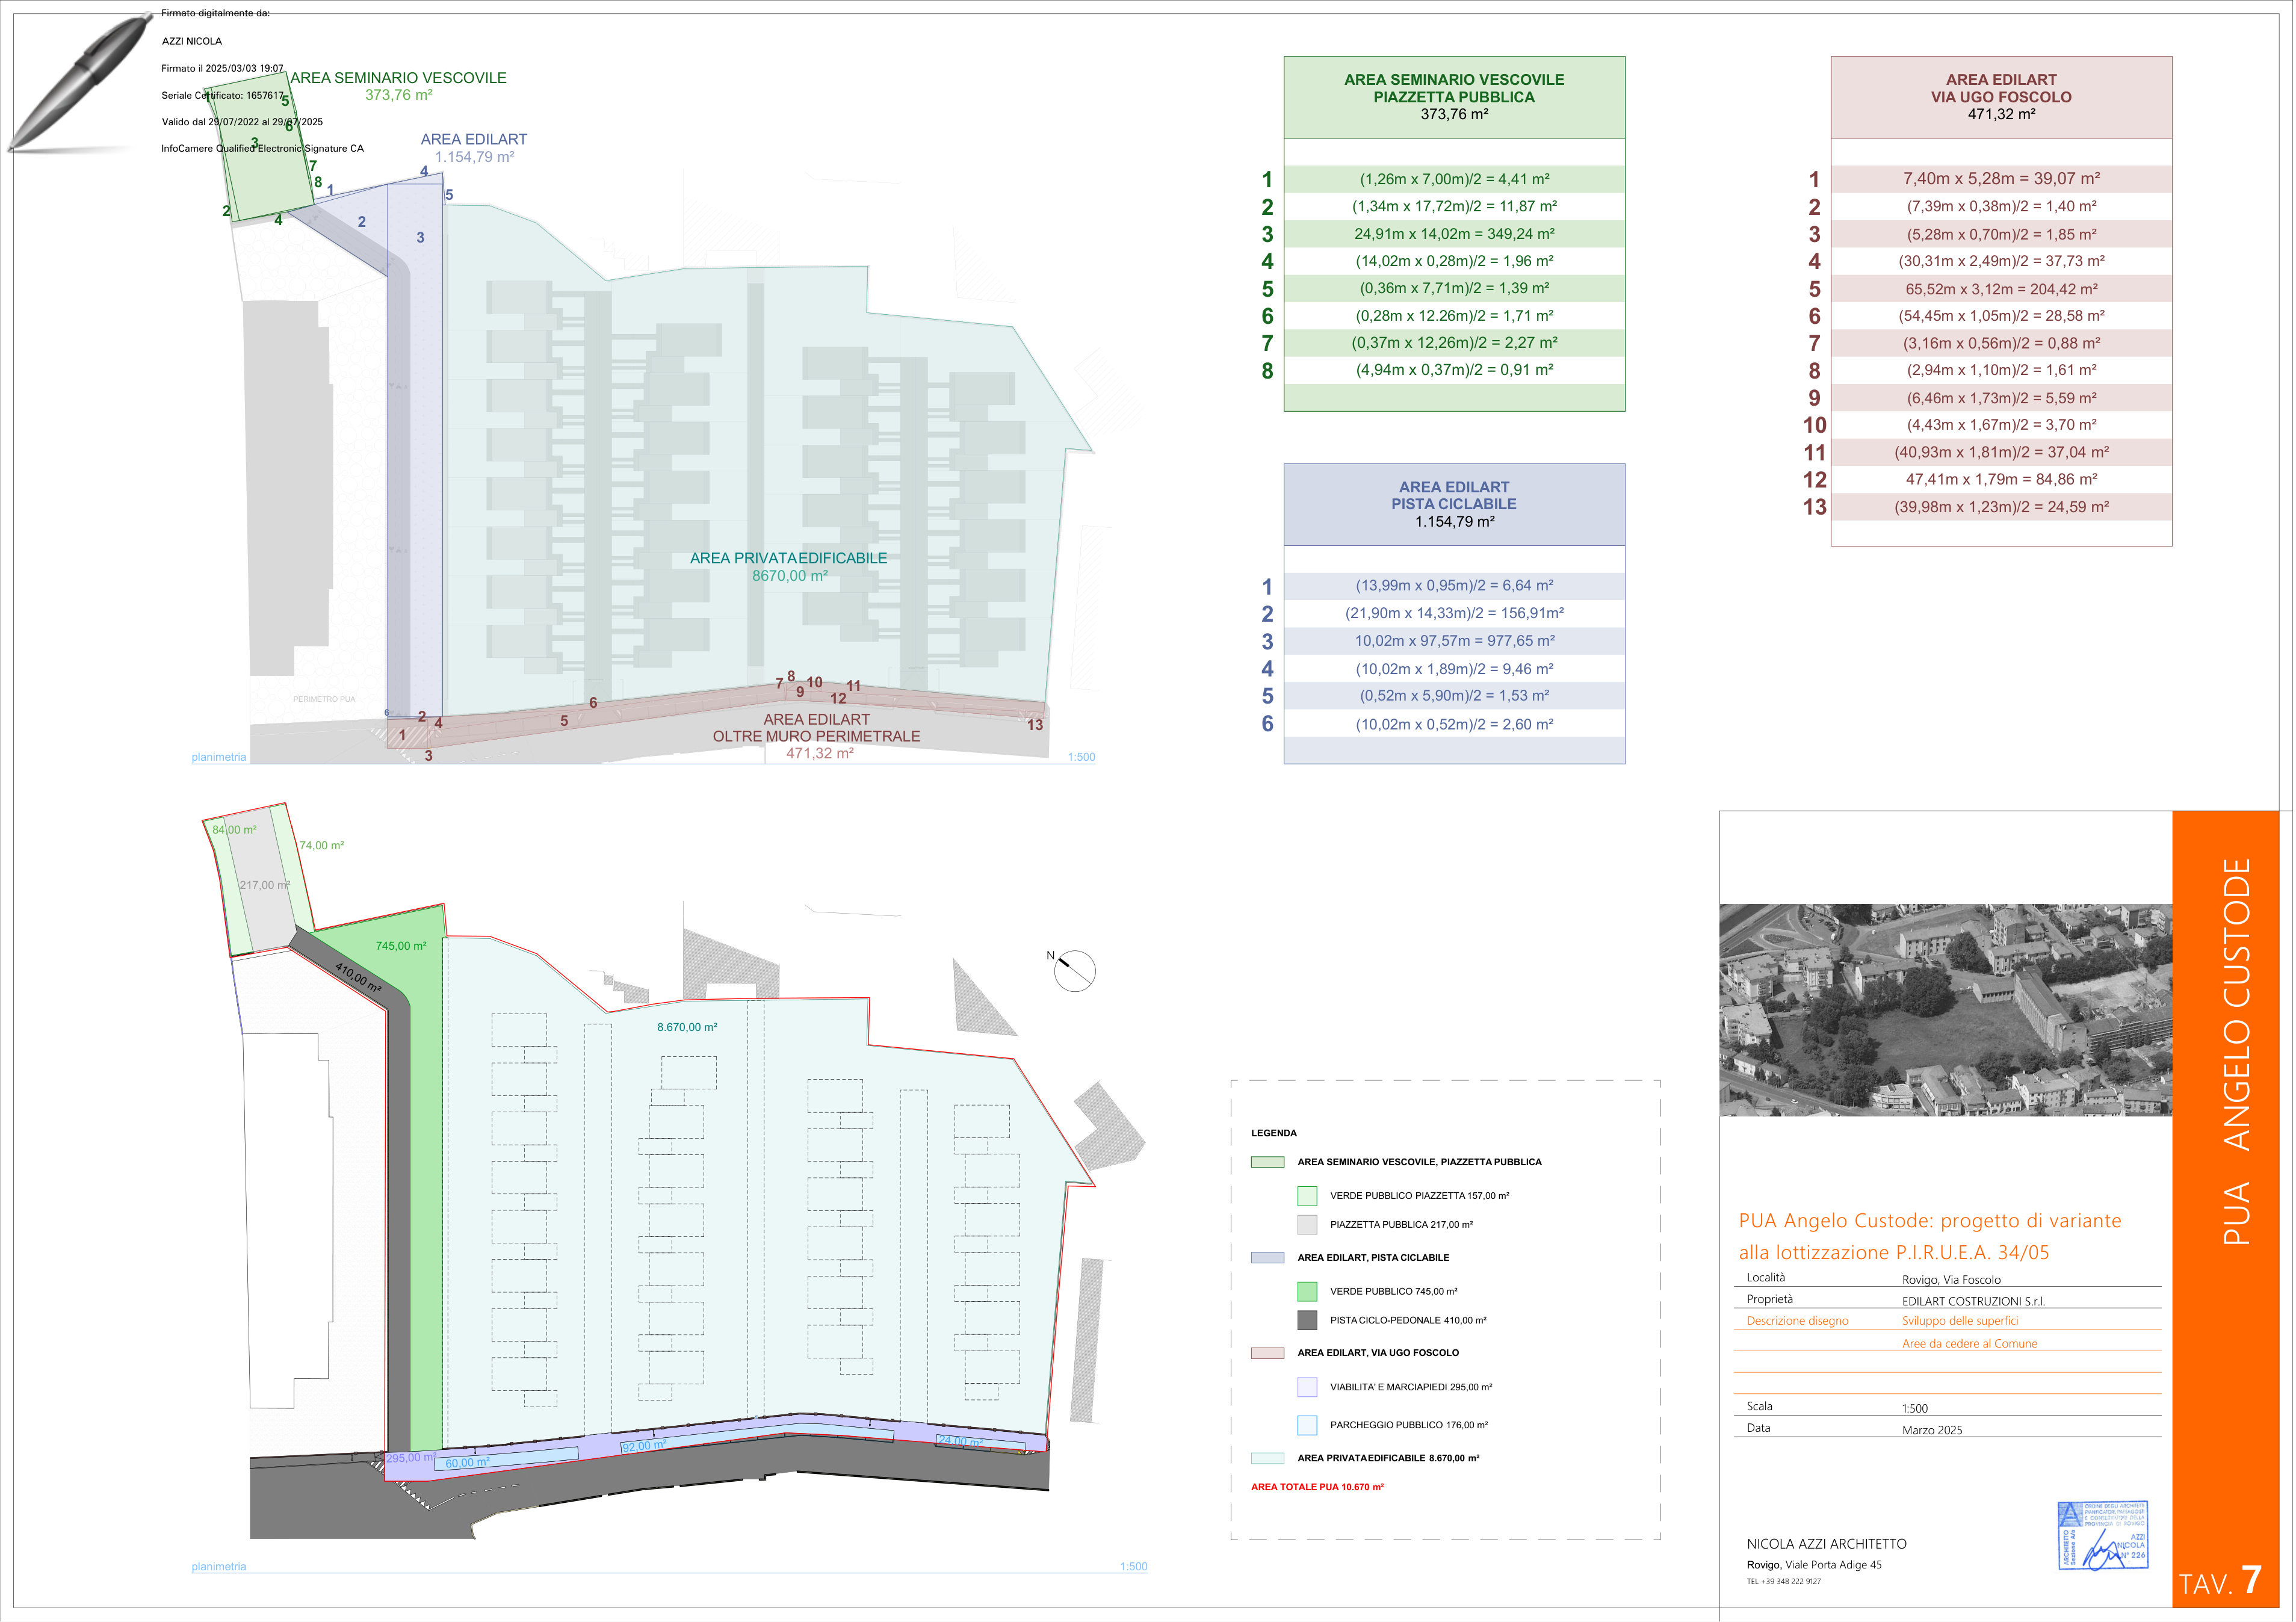Click the 745,00 m² green area on lower plan
The height and width of the screenshot is (1622, 2296).
(400, 945)
